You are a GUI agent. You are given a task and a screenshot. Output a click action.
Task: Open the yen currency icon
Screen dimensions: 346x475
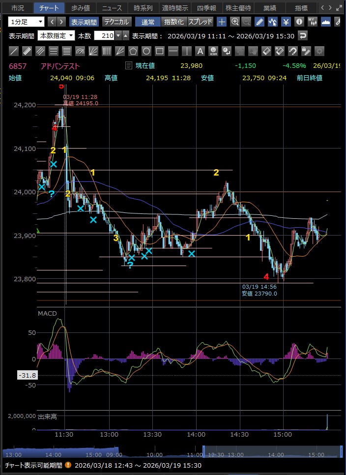[285, 22]
